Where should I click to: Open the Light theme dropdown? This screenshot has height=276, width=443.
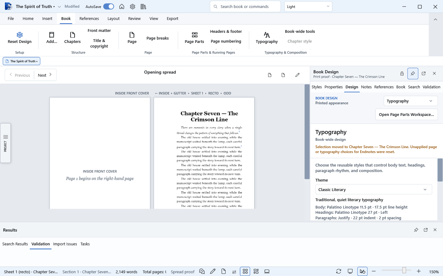click(308, 6)
